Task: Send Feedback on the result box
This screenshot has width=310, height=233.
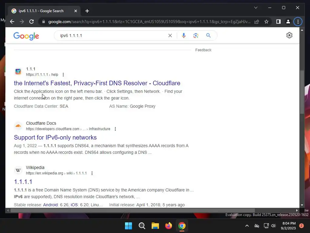Action: tap(203, 50)
